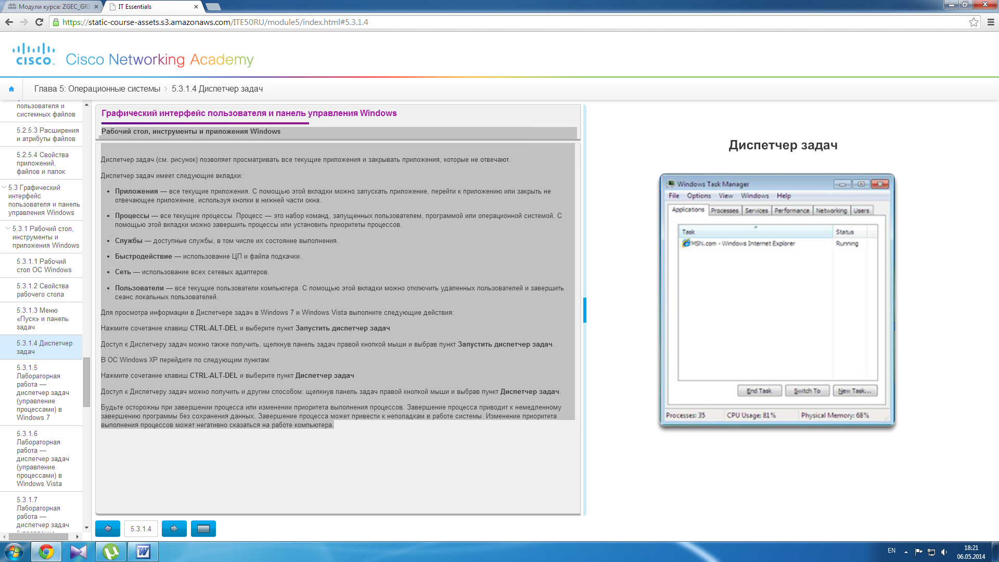
Task: Show hidden tray icons arrow
Action: coord(906,552)
